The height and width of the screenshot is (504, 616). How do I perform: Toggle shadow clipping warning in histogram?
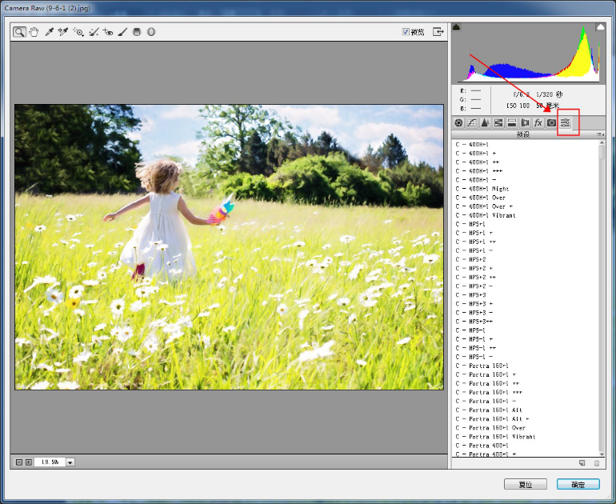pyautogui.click(x=457, y=27)
